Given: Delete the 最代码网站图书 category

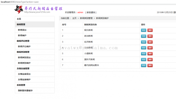Looking at the screenshot, I should click(x=150, y=65).
